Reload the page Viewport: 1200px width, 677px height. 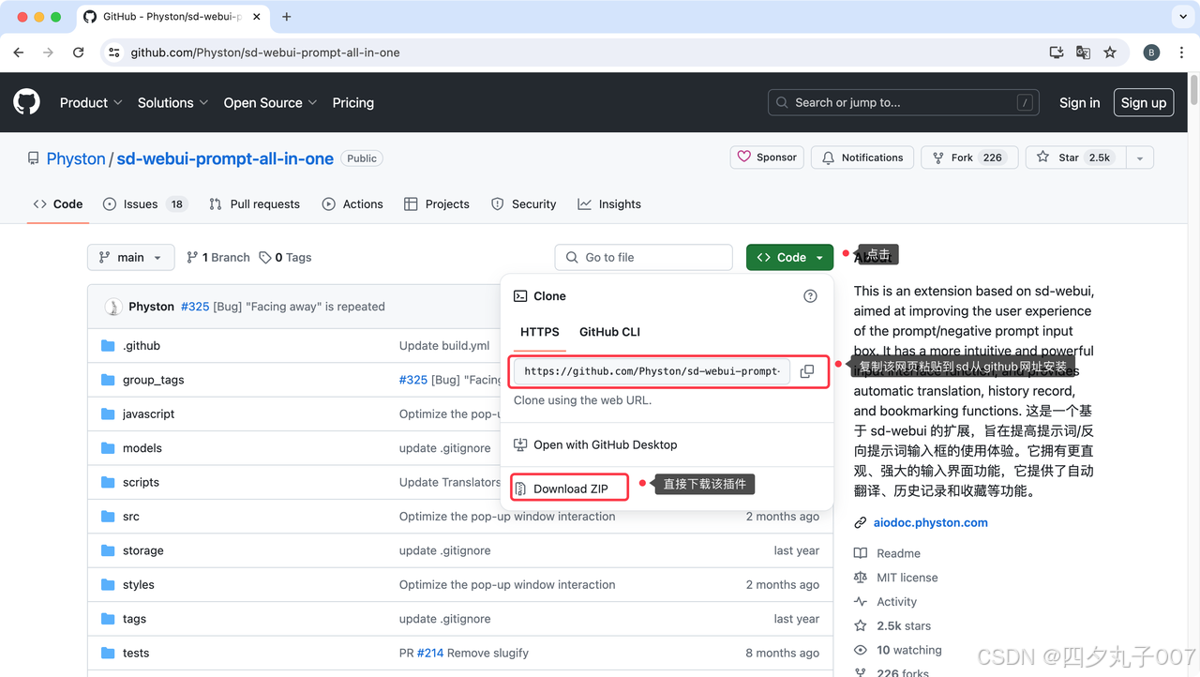79,53
